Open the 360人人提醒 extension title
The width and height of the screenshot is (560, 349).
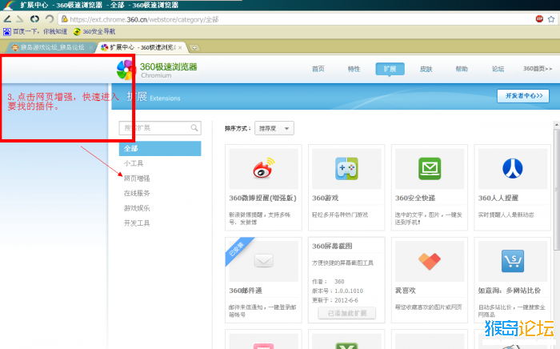coord(498,198)
